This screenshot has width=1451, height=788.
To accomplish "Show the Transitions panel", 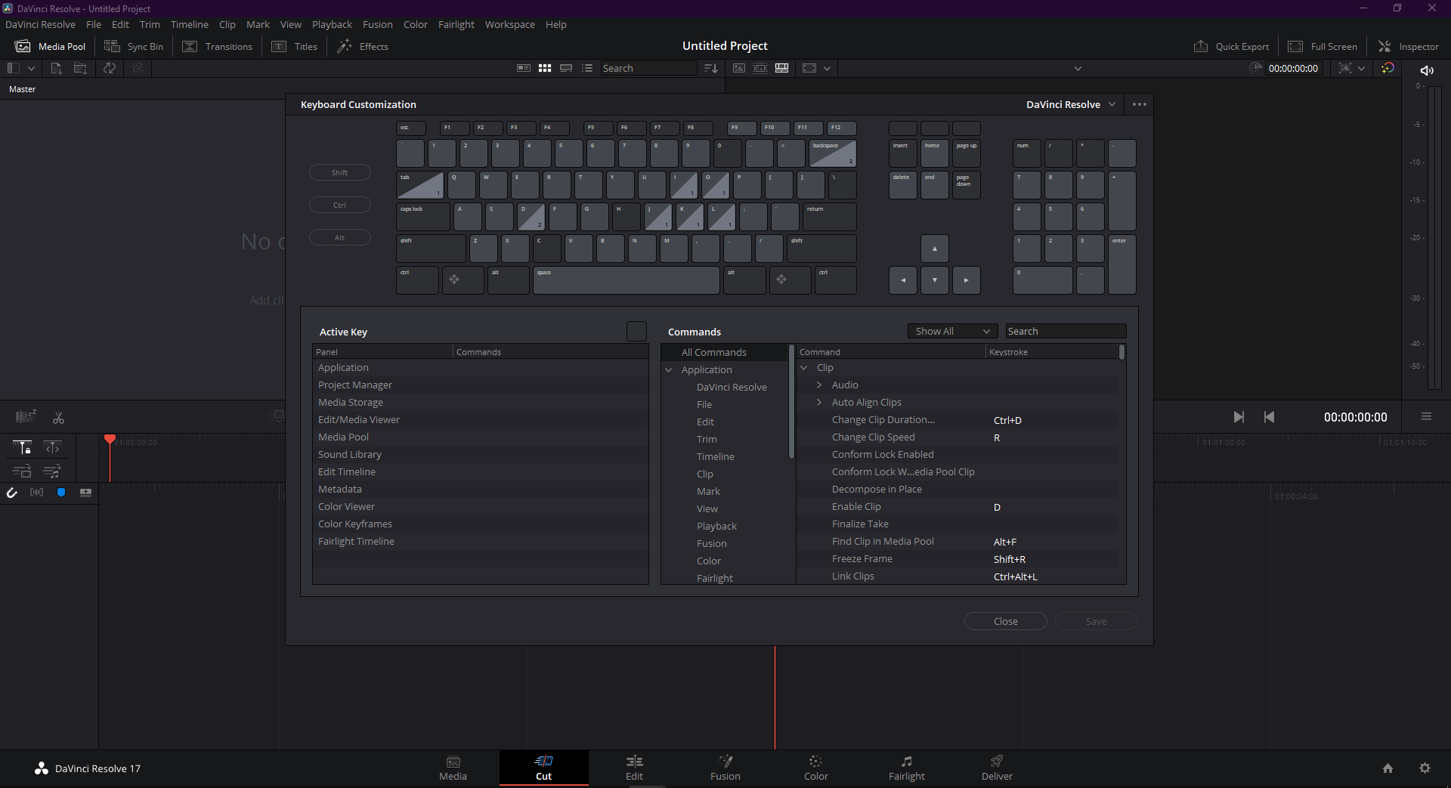I will point(218,46).
